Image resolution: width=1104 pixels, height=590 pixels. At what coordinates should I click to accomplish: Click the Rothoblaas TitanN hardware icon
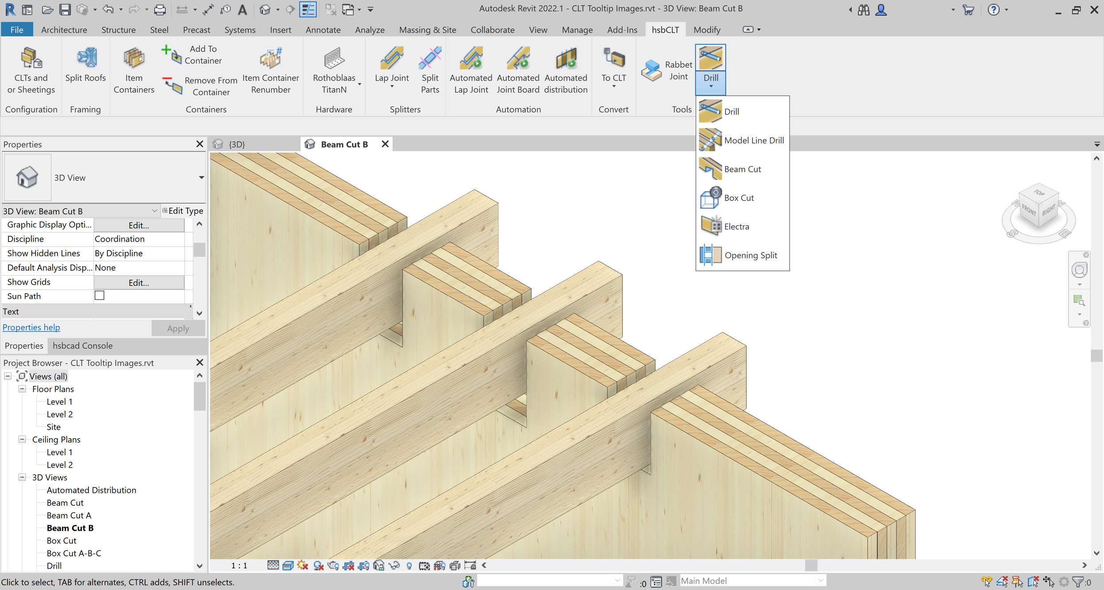[333, 58]
